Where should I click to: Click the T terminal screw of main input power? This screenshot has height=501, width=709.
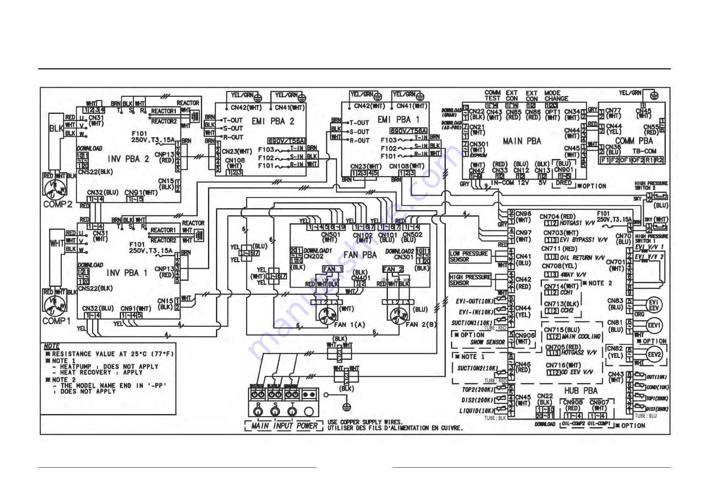click(x=292, y=412)
